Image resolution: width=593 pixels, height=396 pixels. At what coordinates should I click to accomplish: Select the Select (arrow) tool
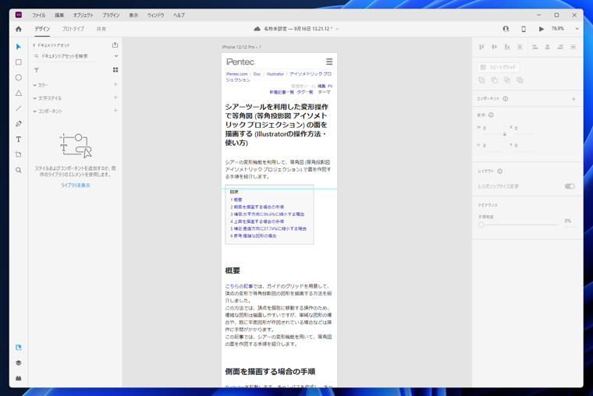(18, 47)
